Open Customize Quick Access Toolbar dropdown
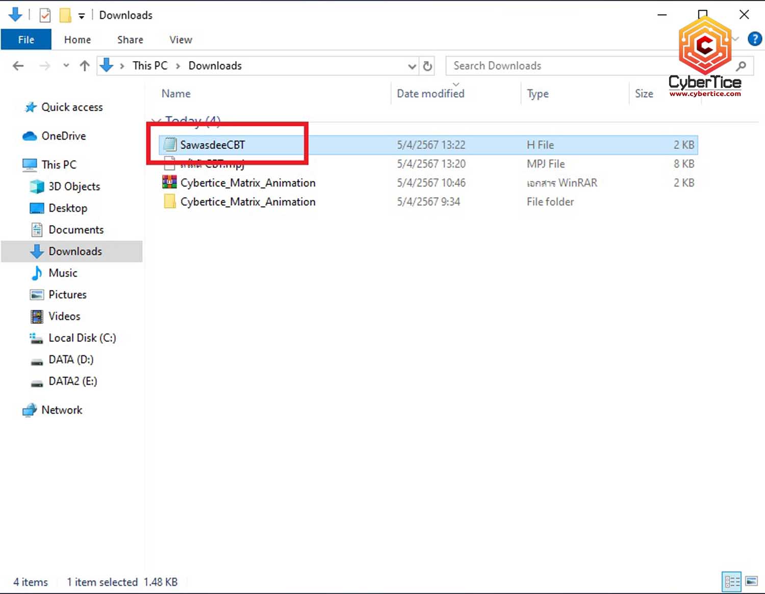The height and width of the screenshot is (594, 765). 82,16
